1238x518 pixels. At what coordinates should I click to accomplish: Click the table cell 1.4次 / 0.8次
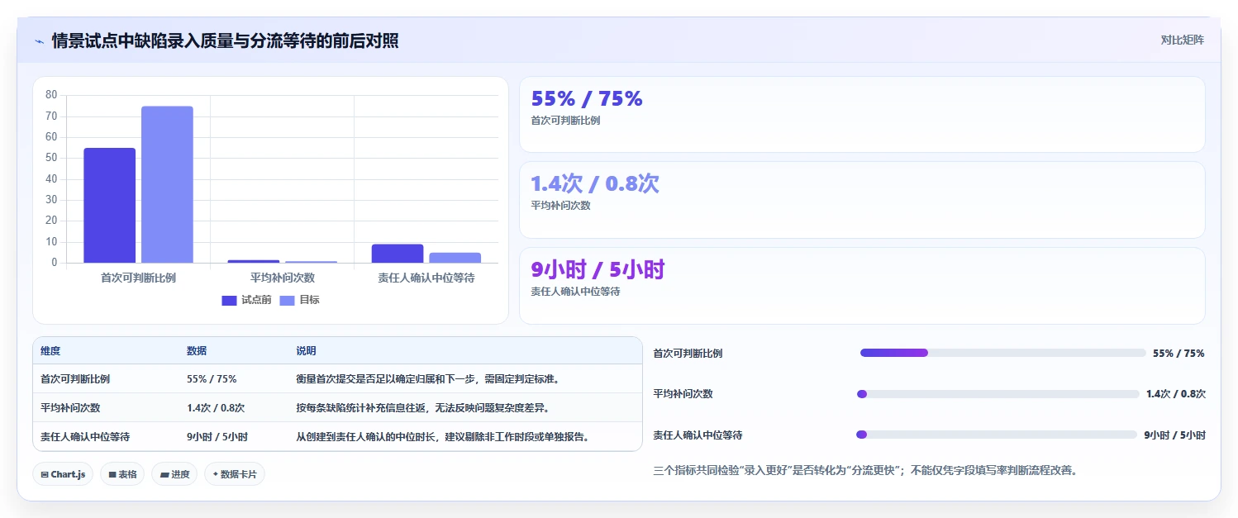216,408
